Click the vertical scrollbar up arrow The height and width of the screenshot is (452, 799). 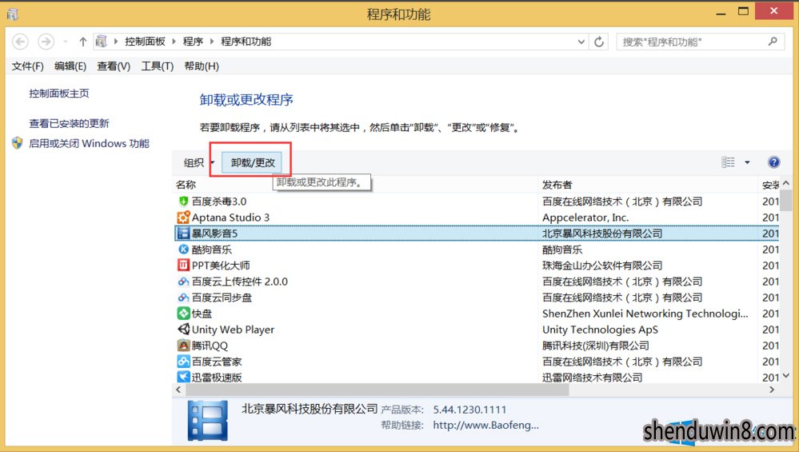786,183
